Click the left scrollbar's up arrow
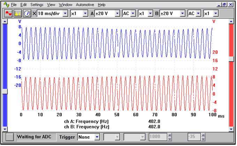237x146 pixels. [5, 22]
